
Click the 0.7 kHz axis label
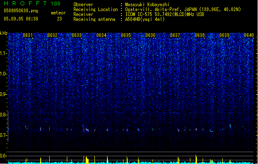(3, 135)
